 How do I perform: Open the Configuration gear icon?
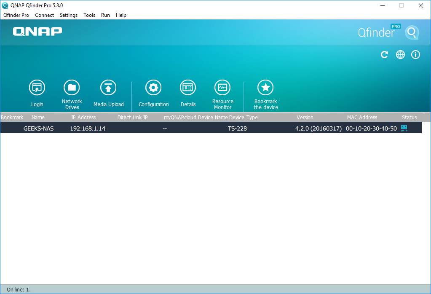point(153,88)
